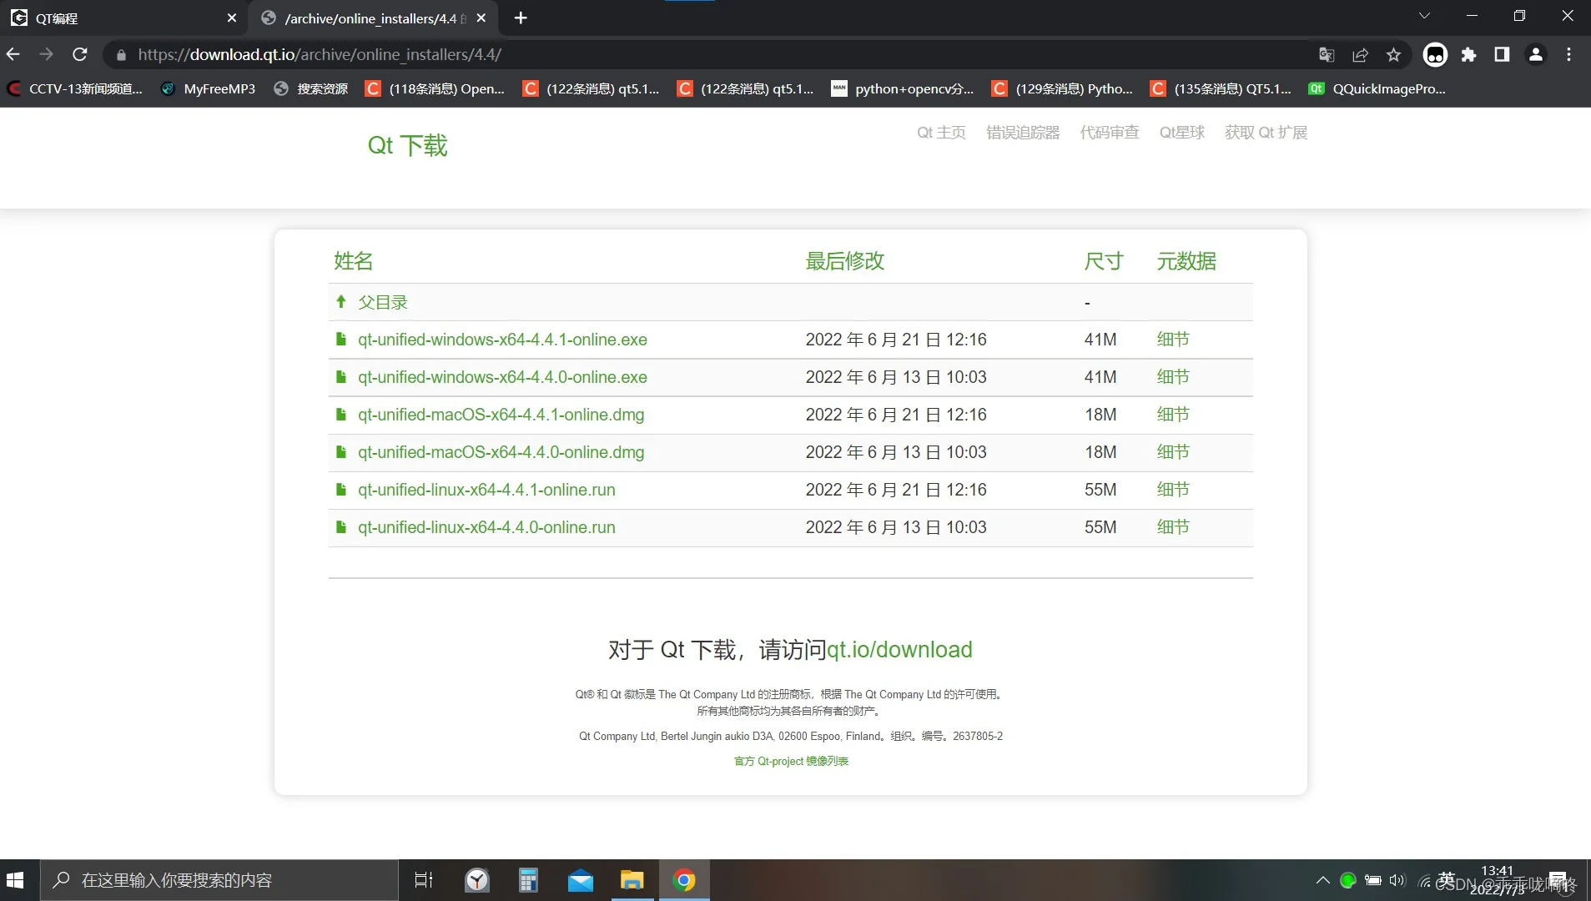Viewport: 1591px width, 901px height.
Task: Toggle the browser side panel icon
Action: 1502,54
